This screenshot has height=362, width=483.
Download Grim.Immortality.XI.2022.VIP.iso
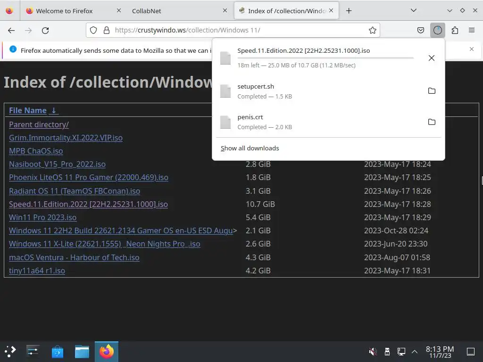click(x=66, y=138)
